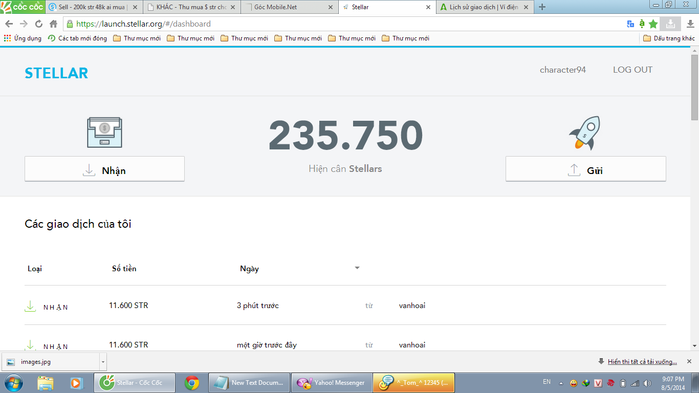This screenshot has width=699, height=393.
Task: Open the Góc Mobile.Net tab
Action: click(290, 7)
